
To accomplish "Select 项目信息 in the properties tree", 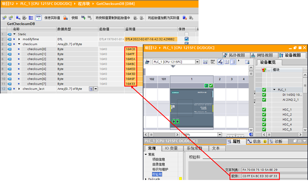I will [159, 160].
